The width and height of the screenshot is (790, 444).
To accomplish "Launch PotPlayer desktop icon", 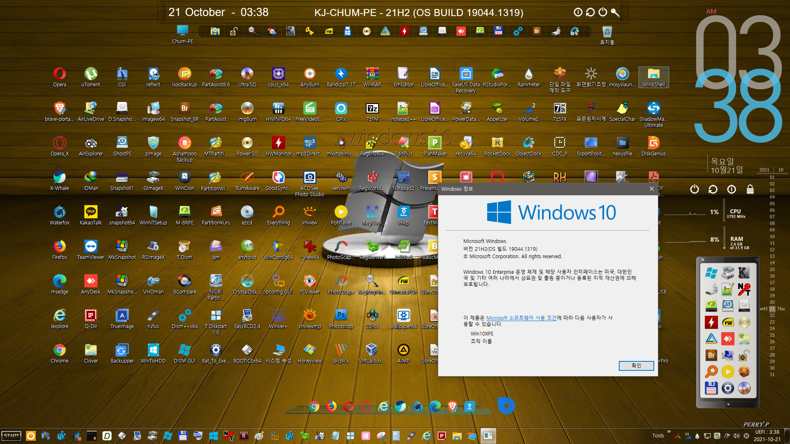I will pos(341,215).
